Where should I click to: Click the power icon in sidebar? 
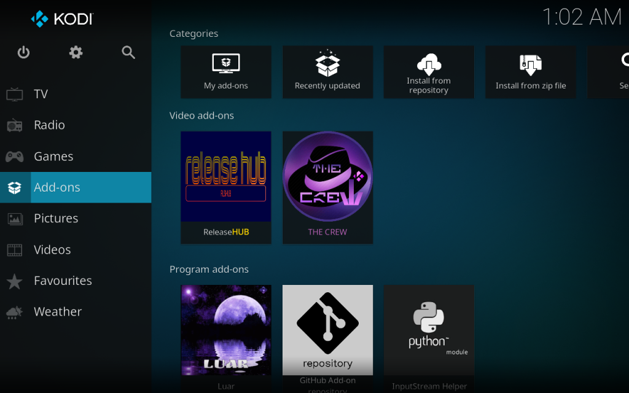pos(23,53)
